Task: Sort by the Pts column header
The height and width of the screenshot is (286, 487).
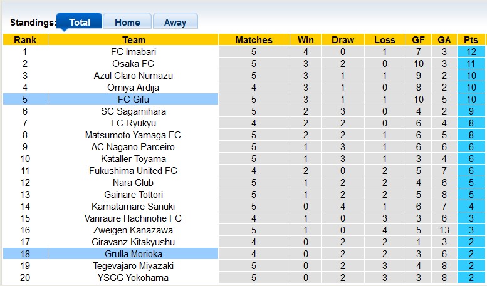Action: pos(471,40)
